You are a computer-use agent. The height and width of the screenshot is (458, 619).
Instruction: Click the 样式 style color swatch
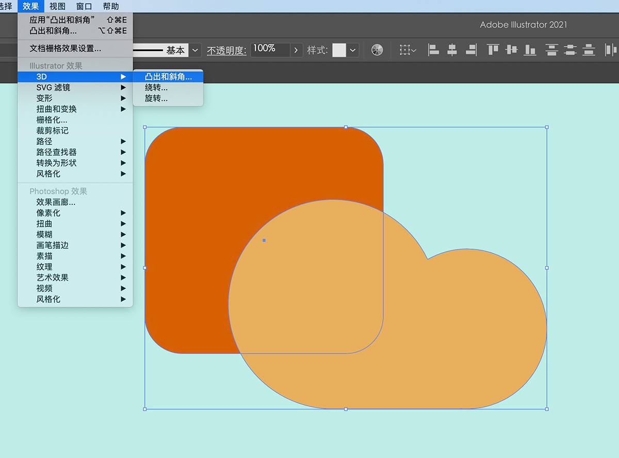pos(339,50)
